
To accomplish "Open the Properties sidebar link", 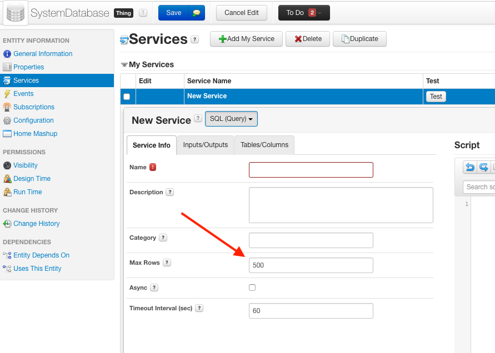I will 28,67.
